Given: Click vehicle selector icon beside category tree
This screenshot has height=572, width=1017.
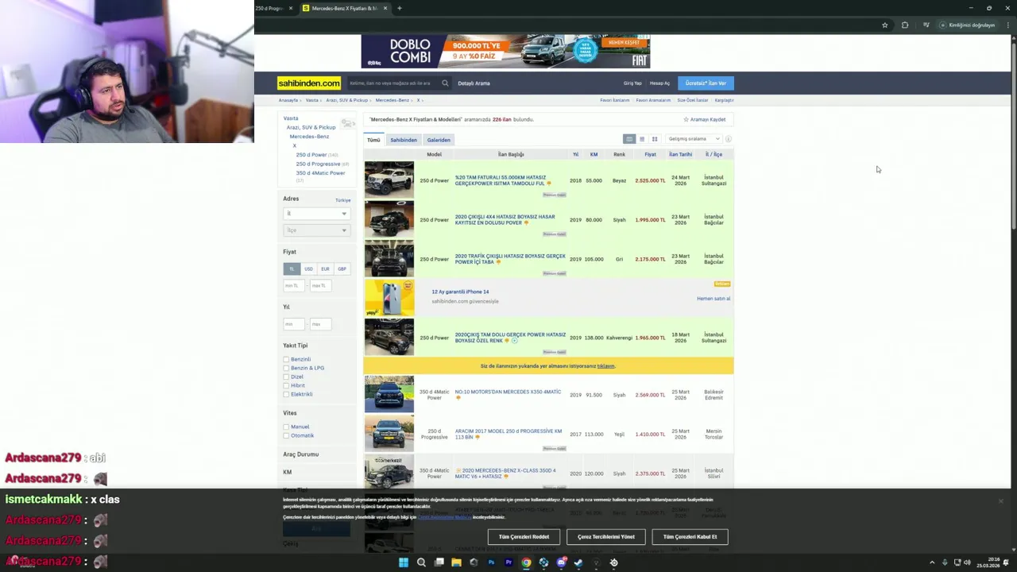Looking at the screenshot, I should pyautogui.click(x=348, y=123).
